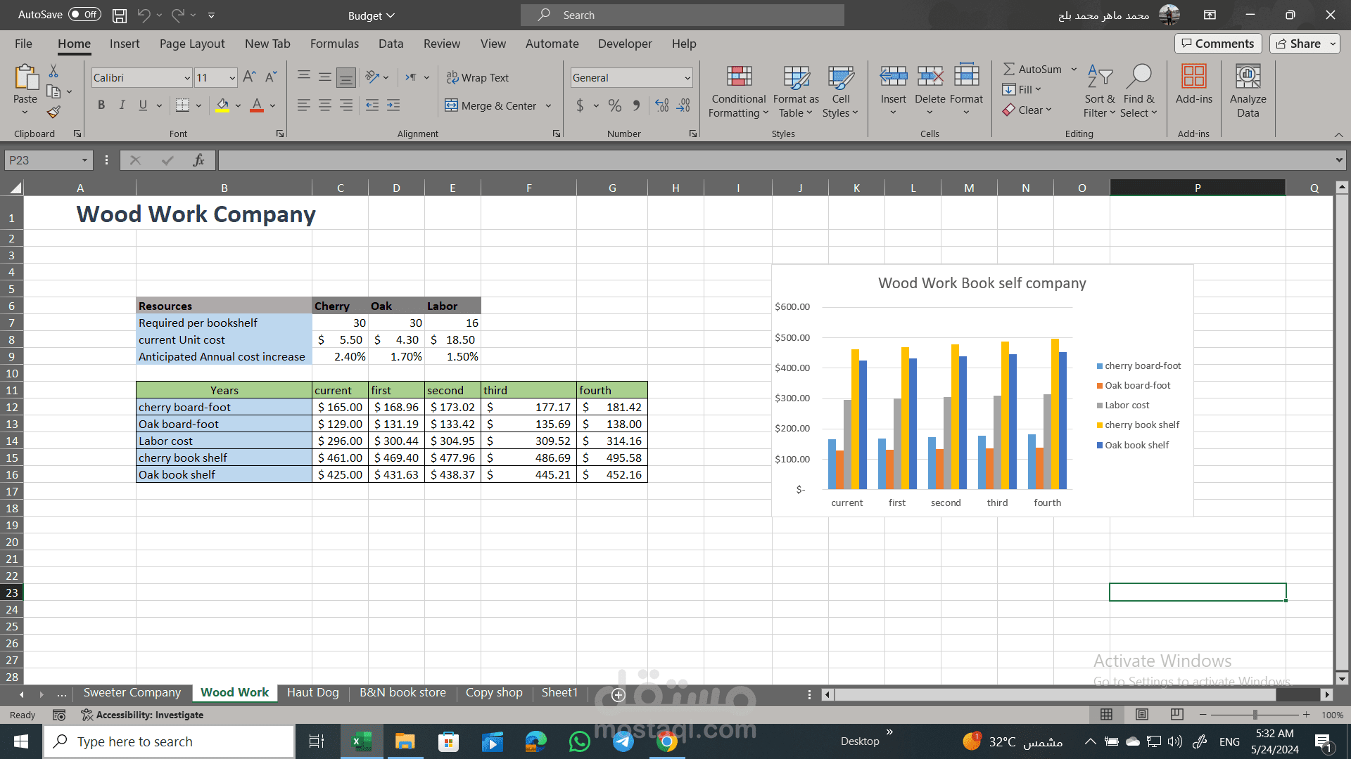Click the Conditional Formatting icon
Screen dimensions: 1351x759
point(738,77)
